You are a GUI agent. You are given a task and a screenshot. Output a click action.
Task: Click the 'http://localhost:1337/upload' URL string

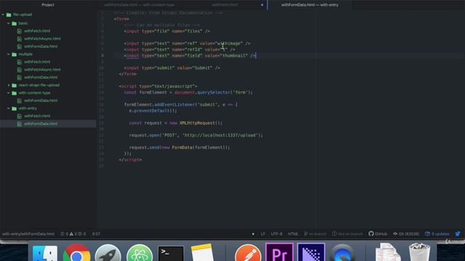coord(219,136)
